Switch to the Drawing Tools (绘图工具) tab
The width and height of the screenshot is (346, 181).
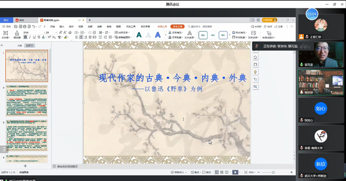[162, 27]
